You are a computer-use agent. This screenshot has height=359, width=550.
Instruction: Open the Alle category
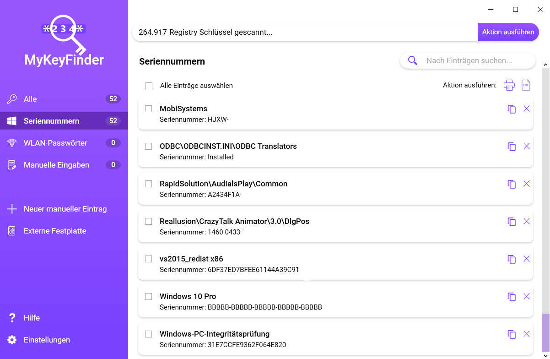64,99
